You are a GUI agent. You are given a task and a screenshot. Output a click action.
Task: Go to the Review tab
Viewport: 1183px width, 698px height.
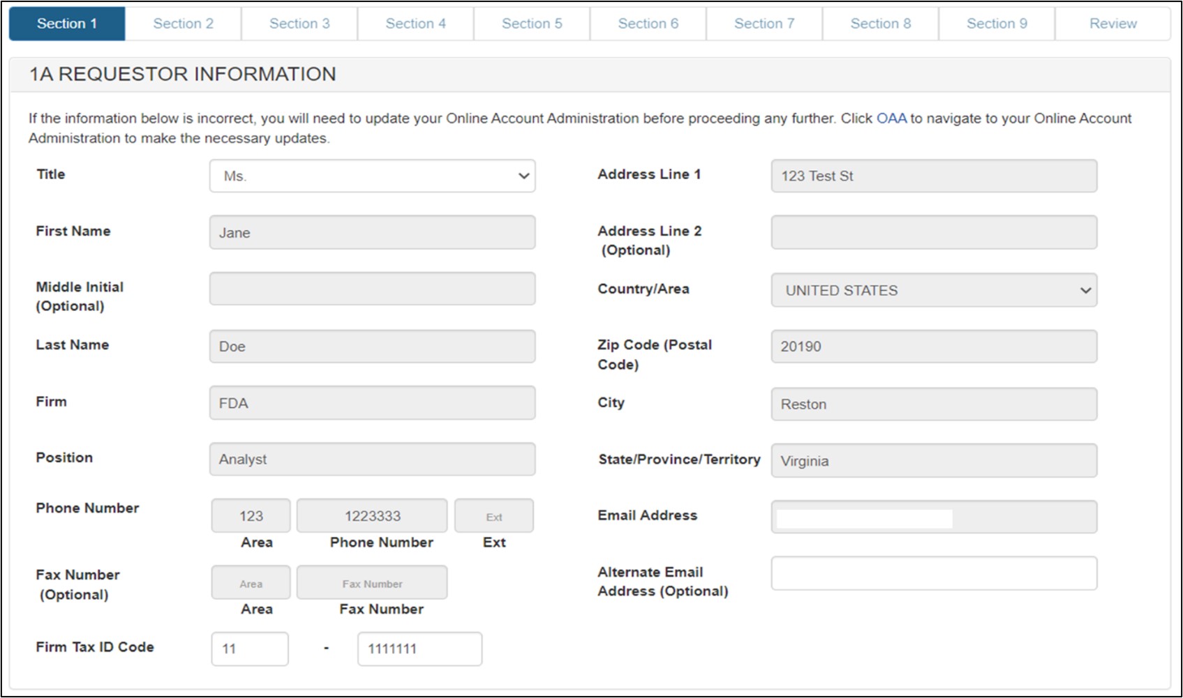click(x=1113, y=24)
